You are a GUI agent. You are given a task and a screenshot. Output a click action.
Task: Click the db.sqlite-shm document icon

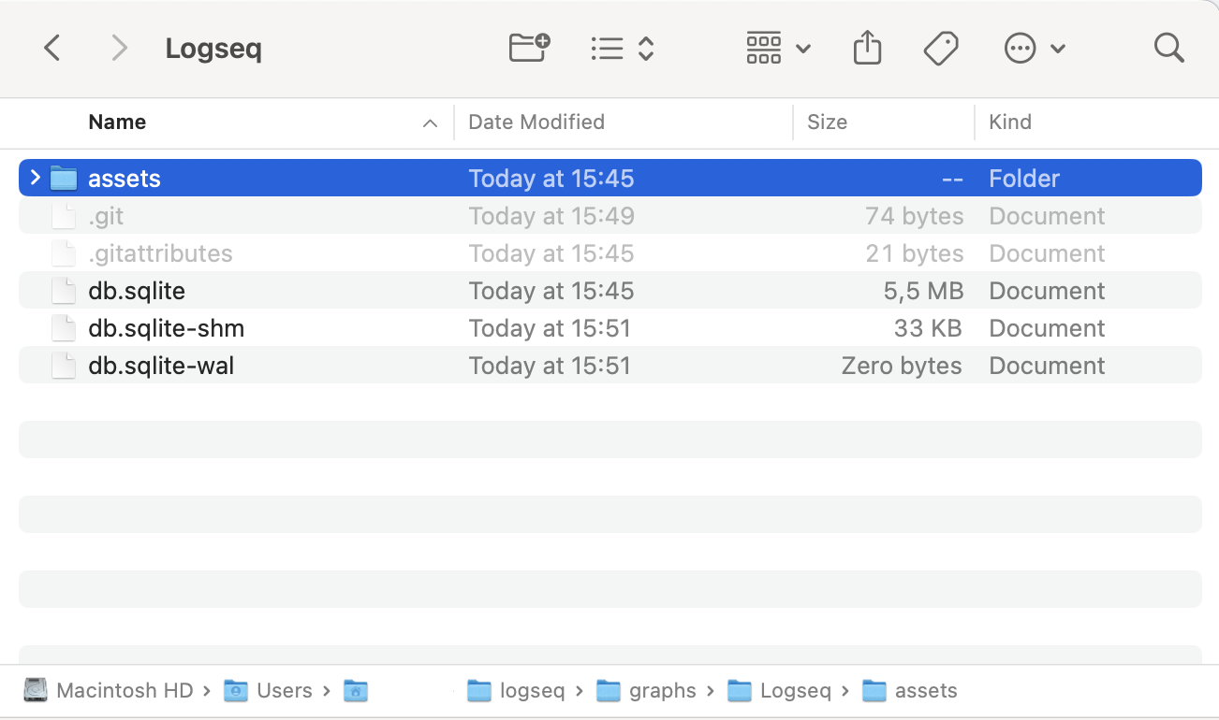coord(64,328)
